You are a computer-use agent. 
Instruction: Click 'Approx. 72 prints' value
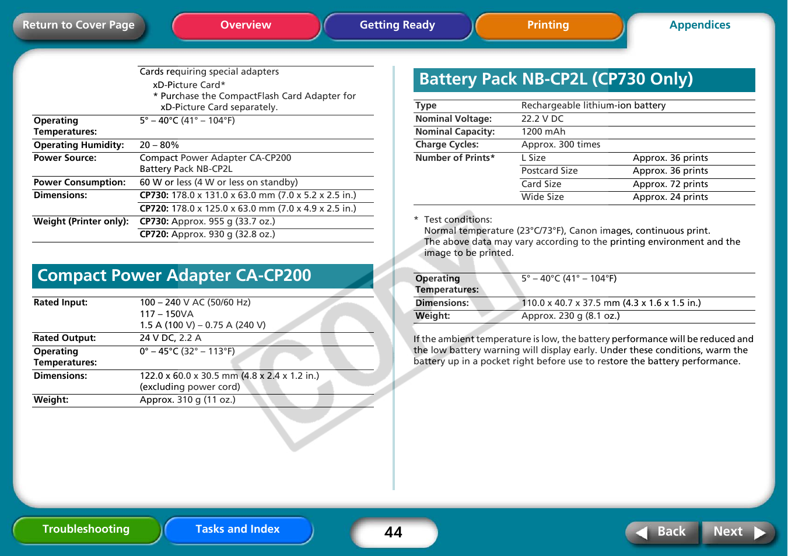coord(670,184)
